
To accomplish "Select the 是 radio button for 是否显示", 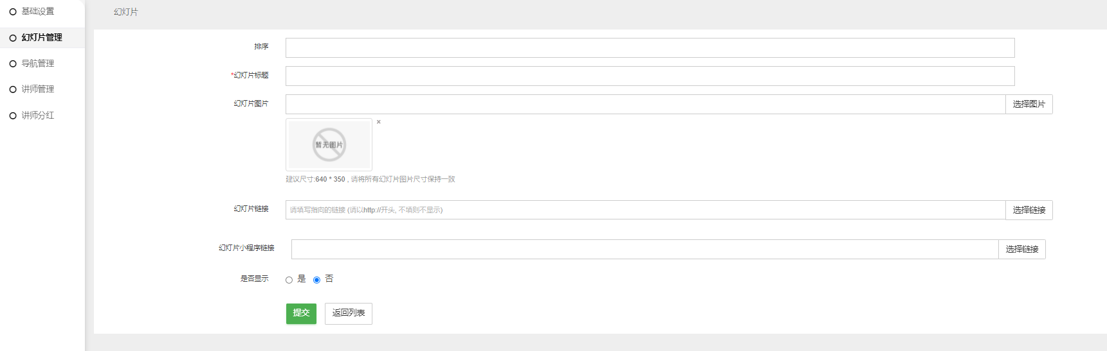I will [x=289, y=280].
